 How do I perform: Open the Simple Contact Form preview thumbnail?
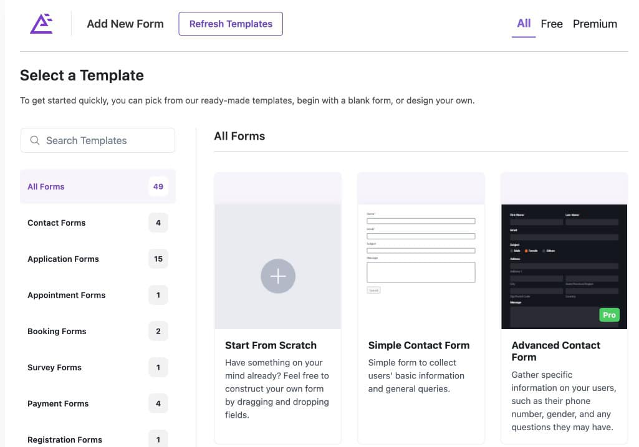click(x=421, y=266)
